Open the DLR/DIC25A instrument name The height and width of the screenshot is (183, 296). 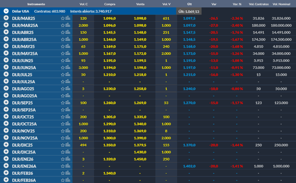(x=24, y=152)
